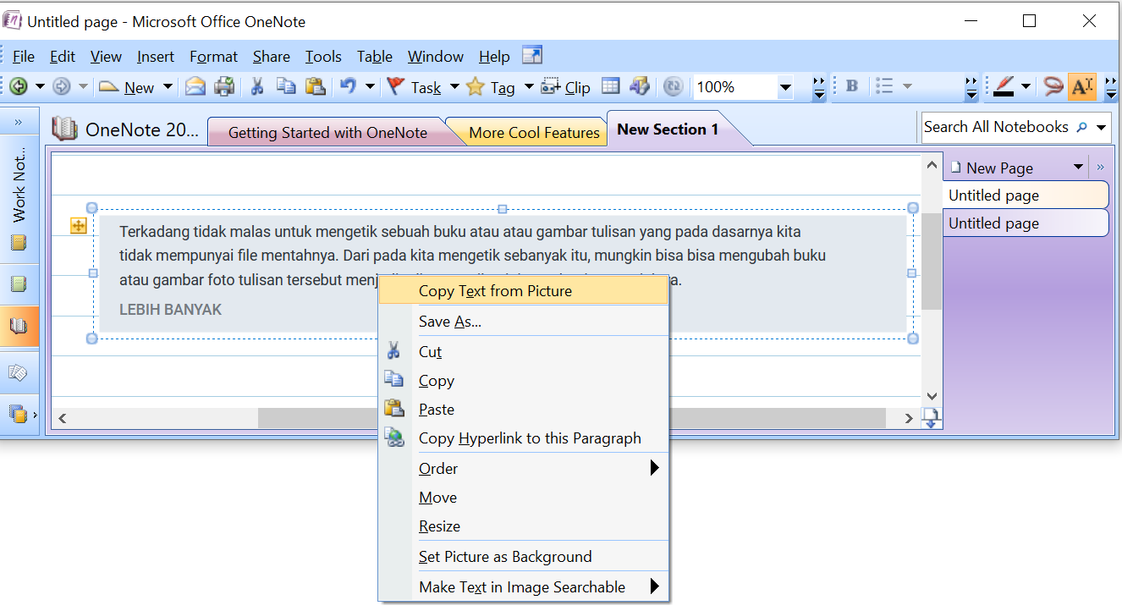This screenshot has width=1122, height=611.
Task: Click the horizontal scrollbar left arrow
Action: coord(62,418)
